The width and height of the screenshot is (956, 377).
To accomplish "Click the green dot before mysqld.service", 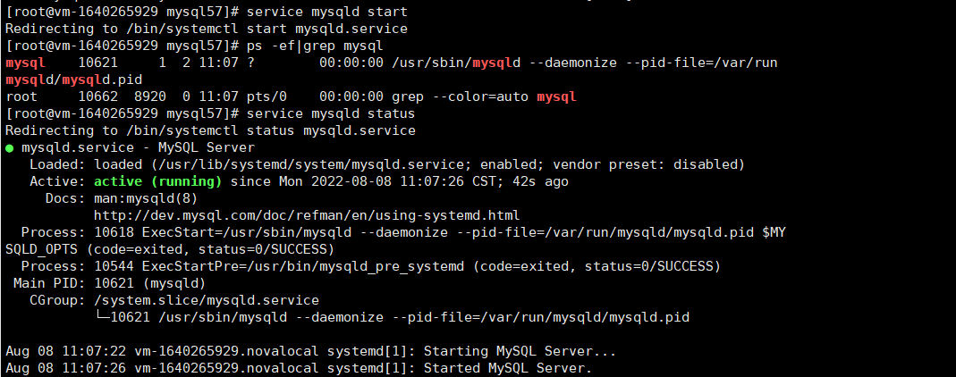I will [10, 147].
